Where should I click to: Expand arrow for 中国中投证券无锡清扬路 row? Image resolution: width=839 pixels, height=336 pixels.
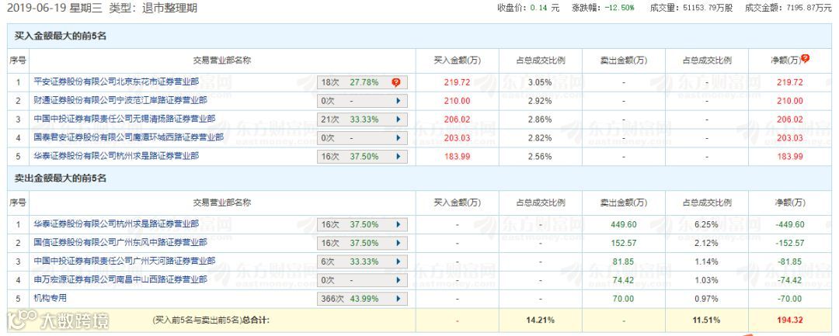pos(398,120)
